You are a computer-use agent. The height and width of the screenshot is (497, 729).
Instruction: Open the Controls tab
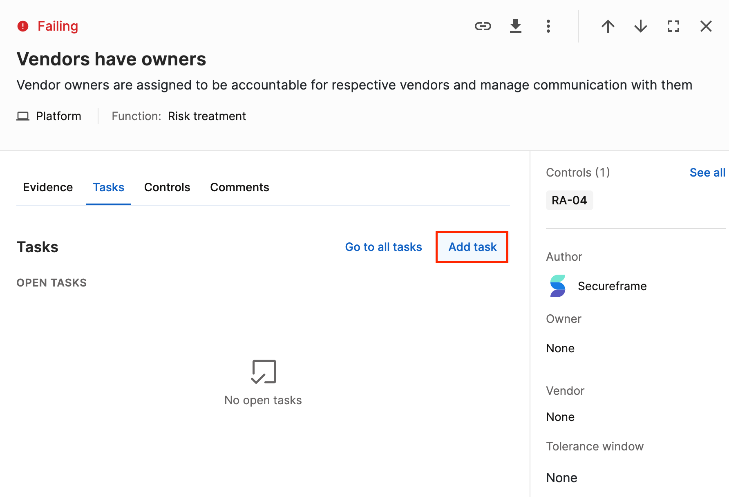tap(167, 187)
